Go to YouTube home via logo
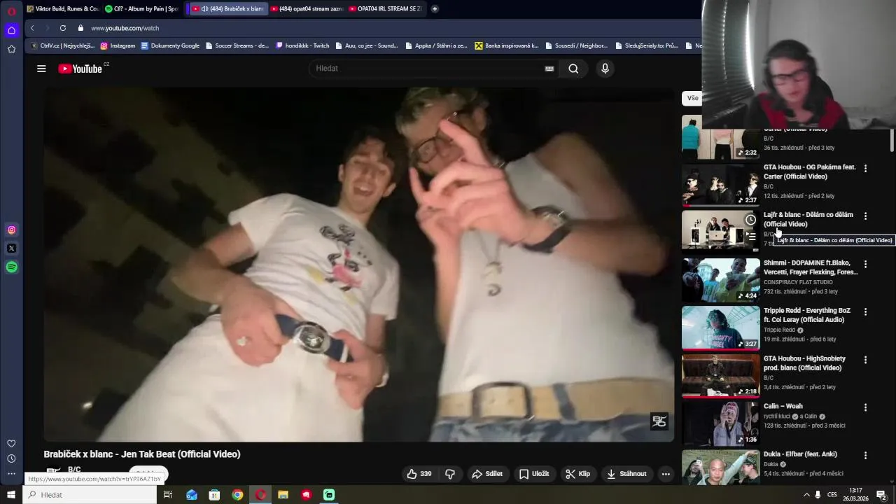The image size is (896, 504). (81, 69)
